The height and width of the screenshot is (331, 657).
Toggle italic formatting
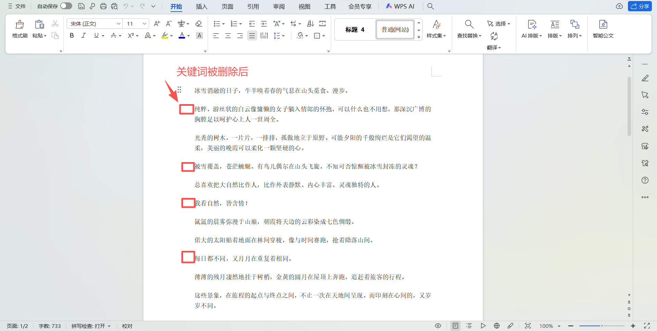pyautogui.click(x=83, y=35)
